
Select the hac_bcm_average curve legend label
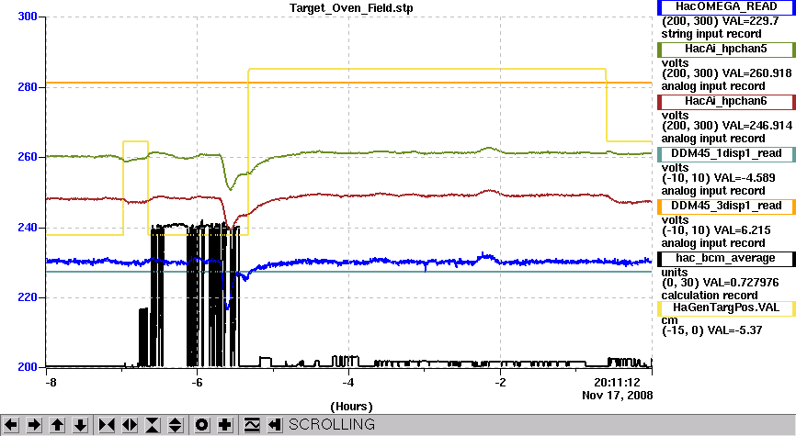pyautogui.click(x=726, y=259)
